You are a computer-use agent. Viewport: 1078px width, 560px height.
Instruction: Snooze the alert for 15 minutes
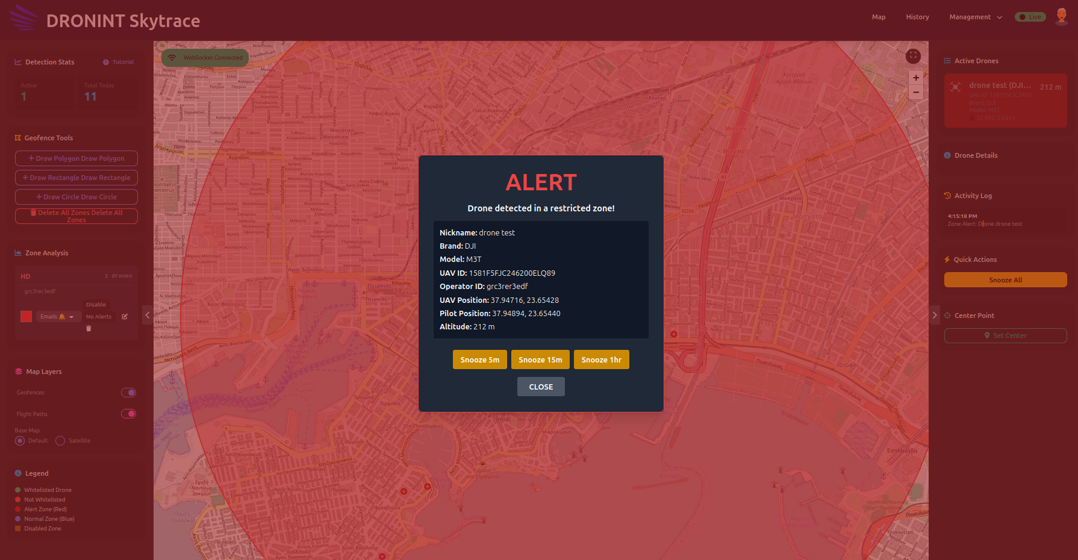[x=540, y=359]
